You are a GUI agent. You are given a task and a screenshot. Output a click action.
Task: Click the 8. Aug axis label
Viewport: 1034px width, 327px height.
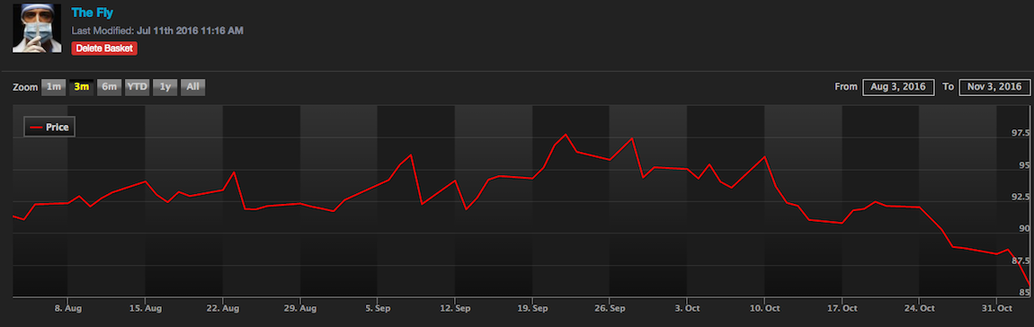[x=68, y=308]
